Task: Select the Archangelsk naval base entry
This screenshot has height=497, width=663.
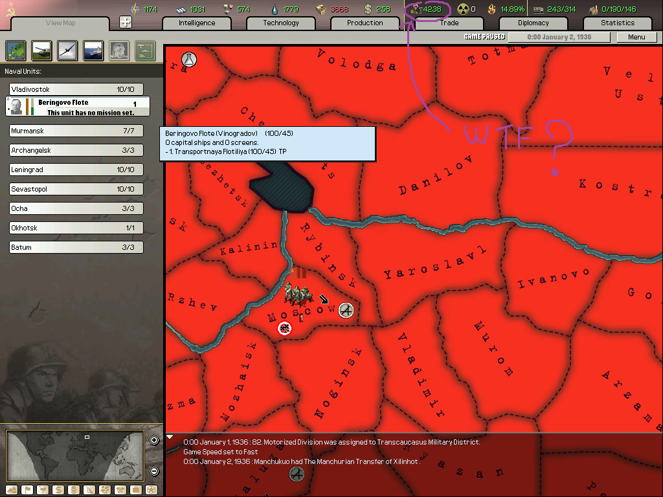Action: [x=76, y=150]
